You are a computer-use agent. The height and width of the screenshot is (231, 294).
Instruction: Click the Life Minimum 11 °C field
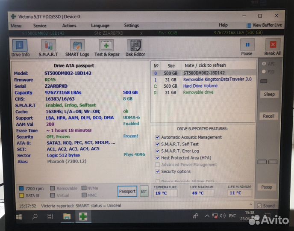(239, 193)
